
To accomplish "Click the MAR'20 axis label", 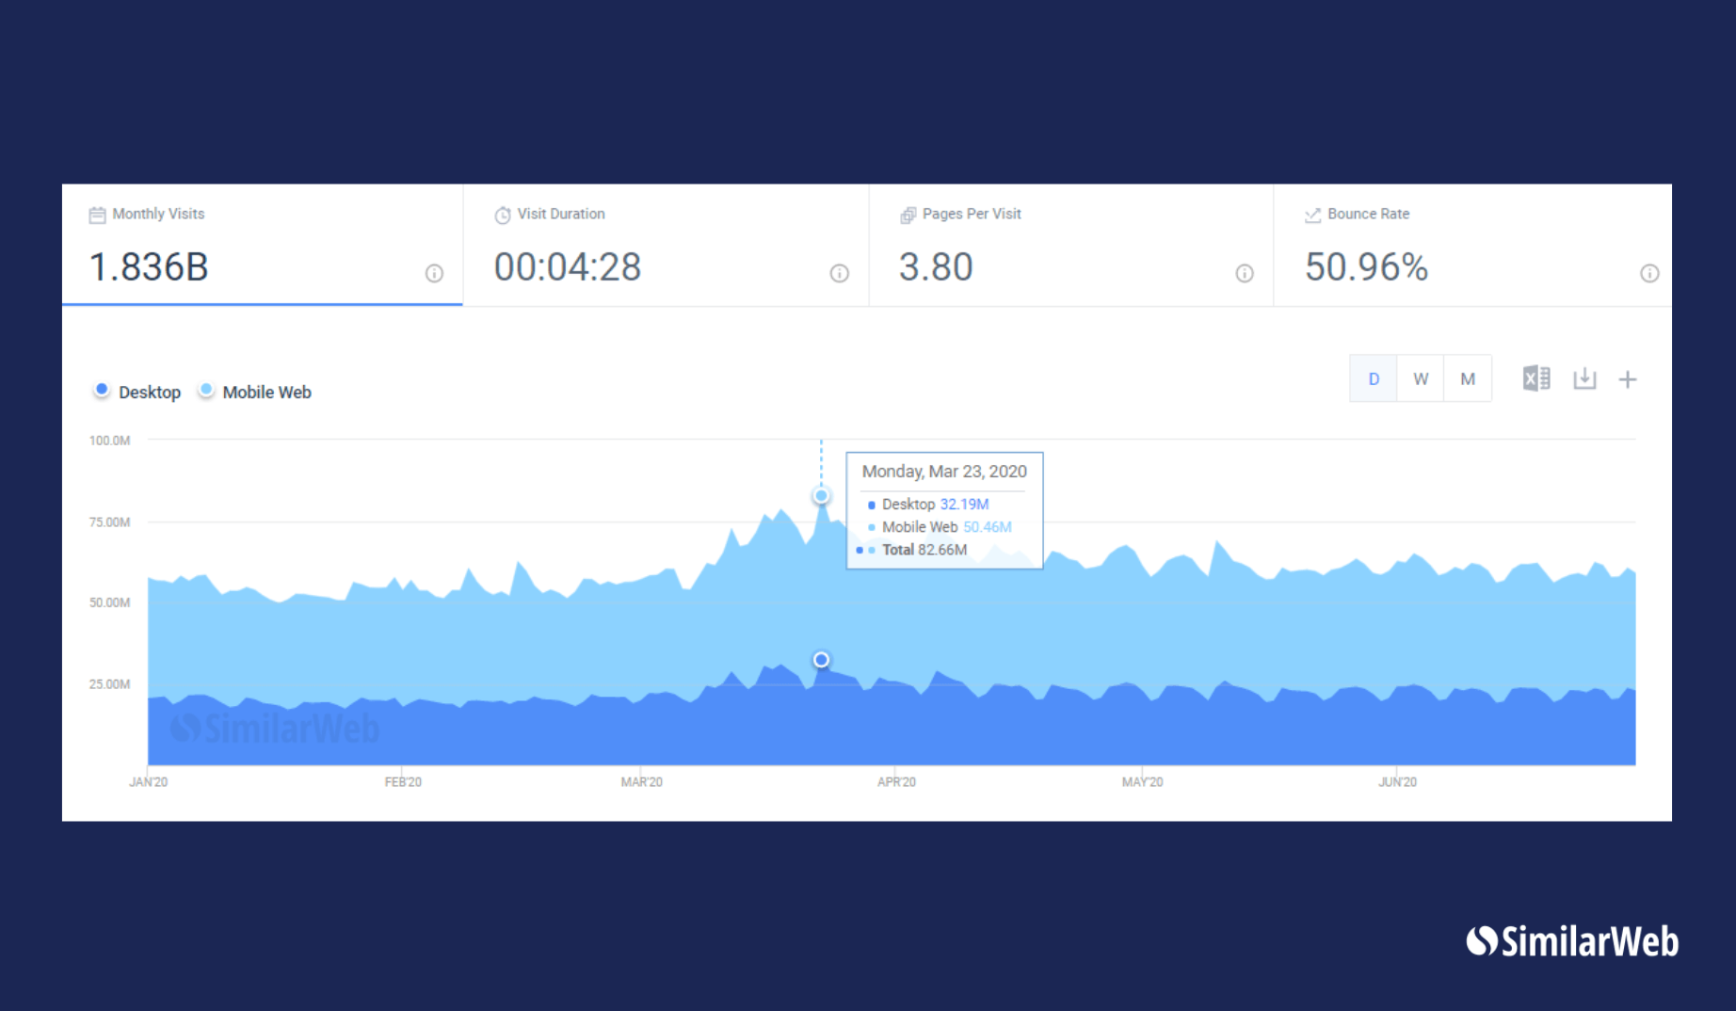I will (x=642, y=782).
